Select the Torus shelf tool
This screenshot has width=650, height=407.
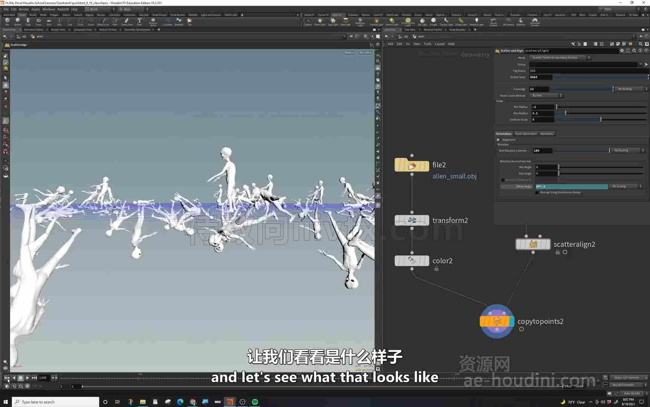pos(38,21)
